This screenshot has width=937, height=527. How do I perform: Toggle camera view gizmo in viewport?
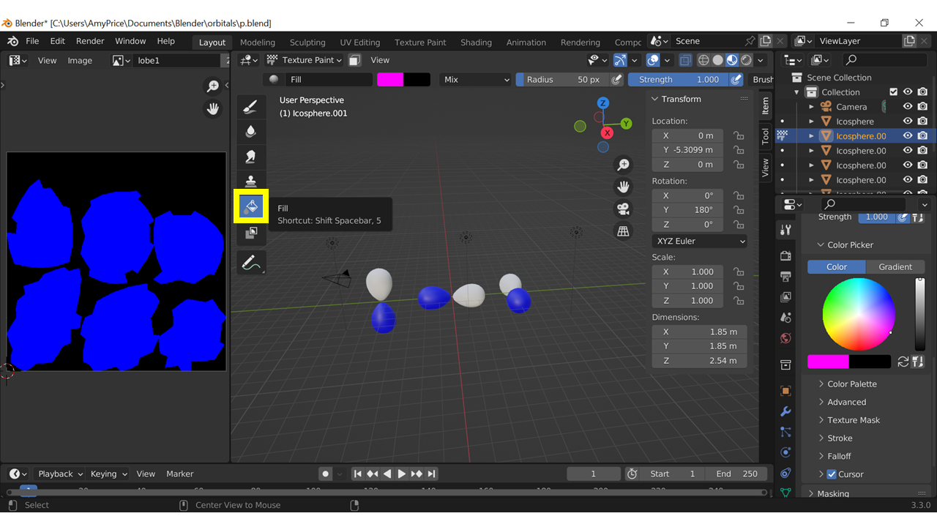click(x=623, y=209)
